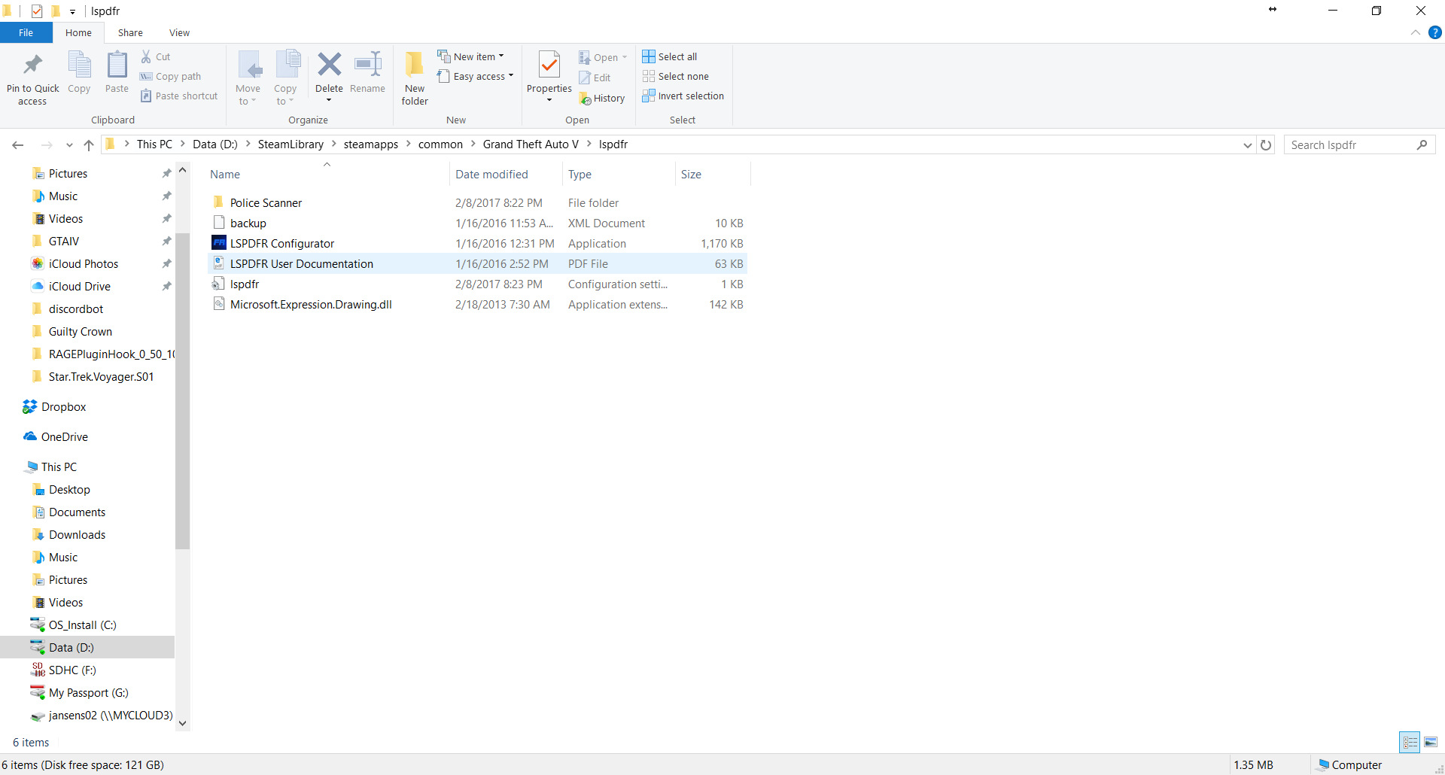This screenshot has width=1445, height=775.
Task: Click the Up directory arrow
Action: point(89,145)
